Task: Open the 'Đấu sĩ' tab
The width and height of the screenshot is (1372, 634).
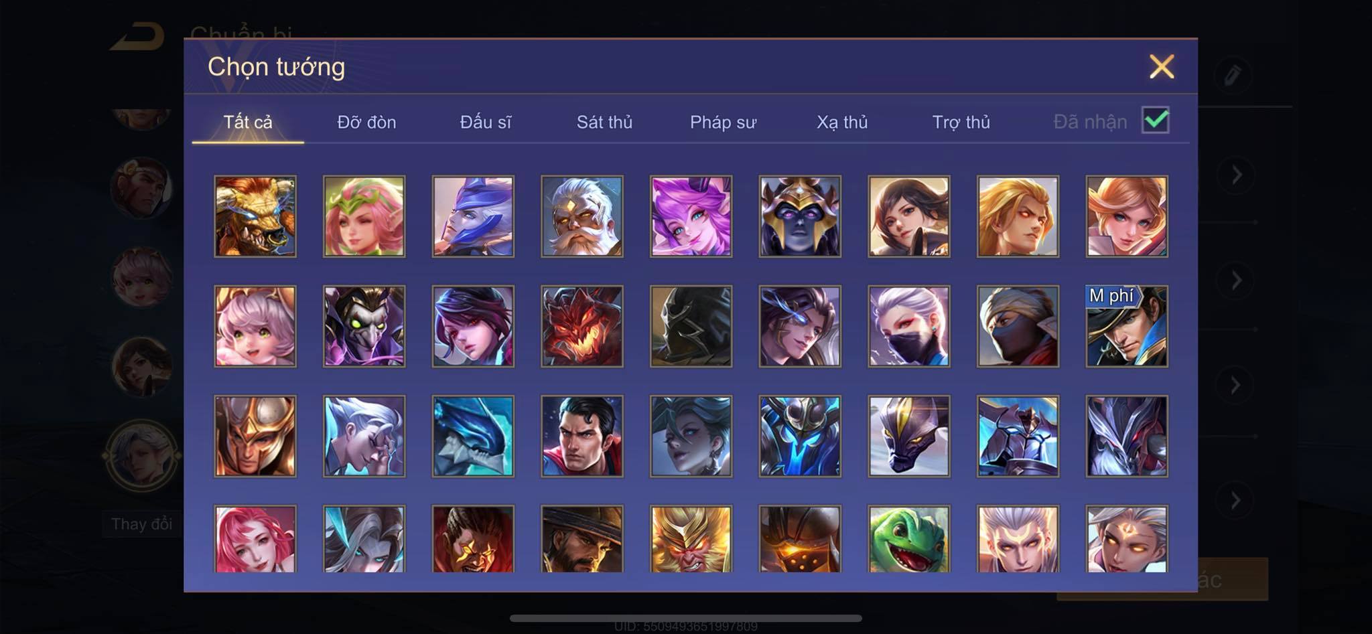Action: pos(485,122)
